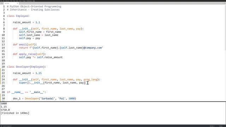This screenshot has height=127, width=226.
Task: Click the if __name__ == '__main__' line
Action: tap(26, 92)
